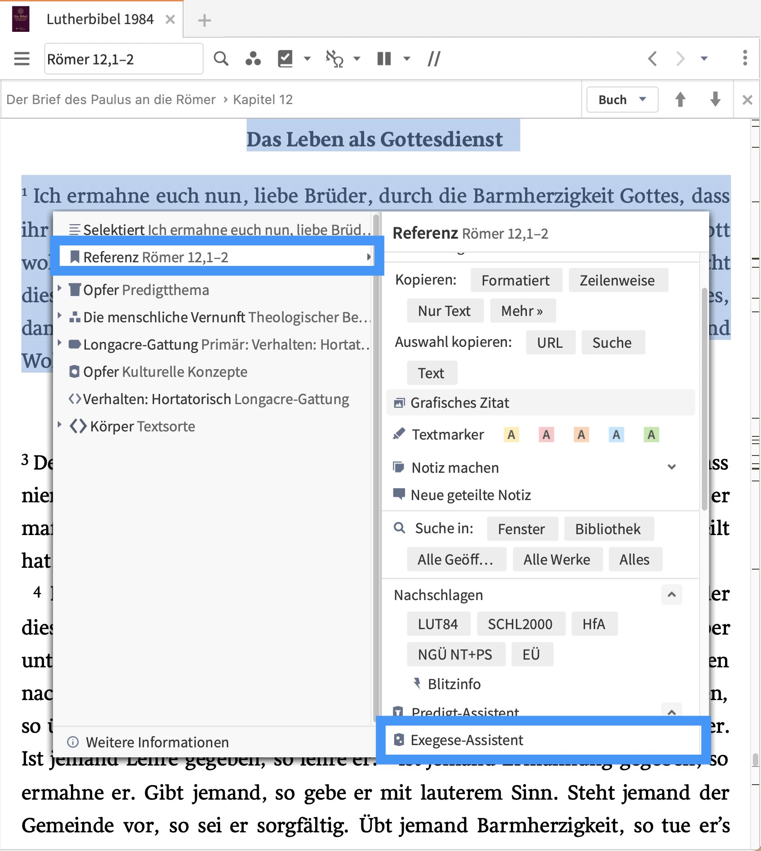Select the Selektiert context menu entry
This screenshot has width=761, height=851.
pos(220,230)
